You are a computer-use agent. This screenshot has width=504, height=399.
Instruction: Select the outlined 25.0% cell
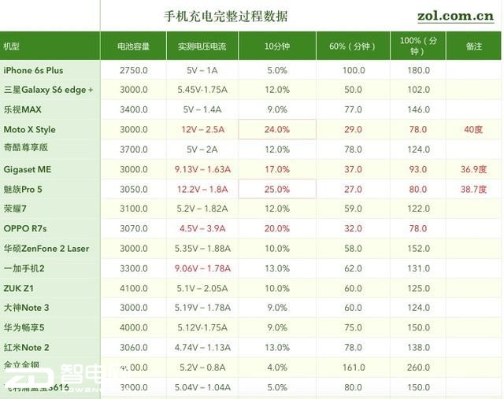tap(277, 189)
